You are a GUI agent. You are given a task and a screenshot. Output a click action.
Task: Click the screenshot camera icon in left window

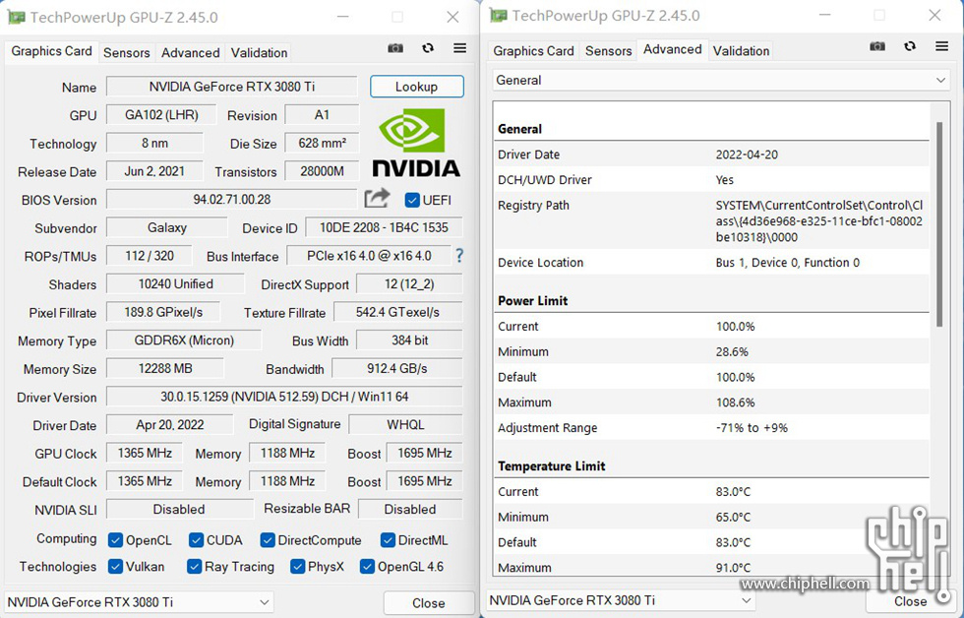[395, 48]
